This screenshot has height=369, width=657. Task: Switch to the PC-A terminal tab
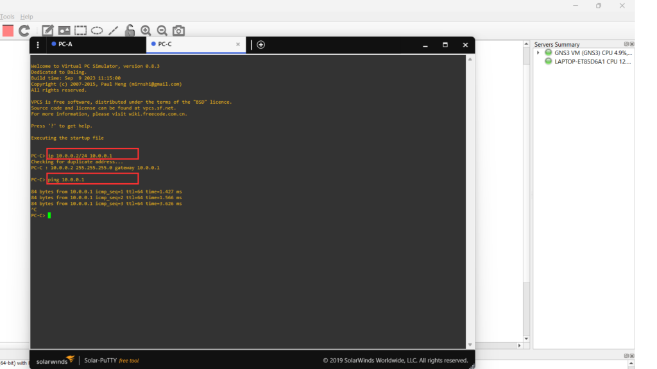[x=65, y=44]
